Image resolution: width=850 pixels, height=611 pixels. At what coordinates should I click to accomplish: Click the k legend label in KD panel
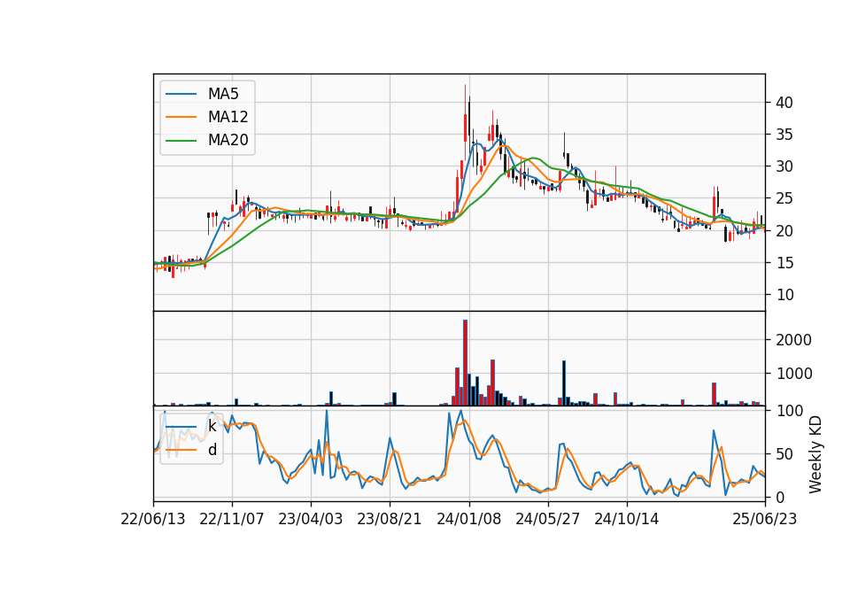pos(212,426)
